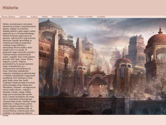Open the Główny bohater link
166x125 pixels.
click(x=85, y=17)
